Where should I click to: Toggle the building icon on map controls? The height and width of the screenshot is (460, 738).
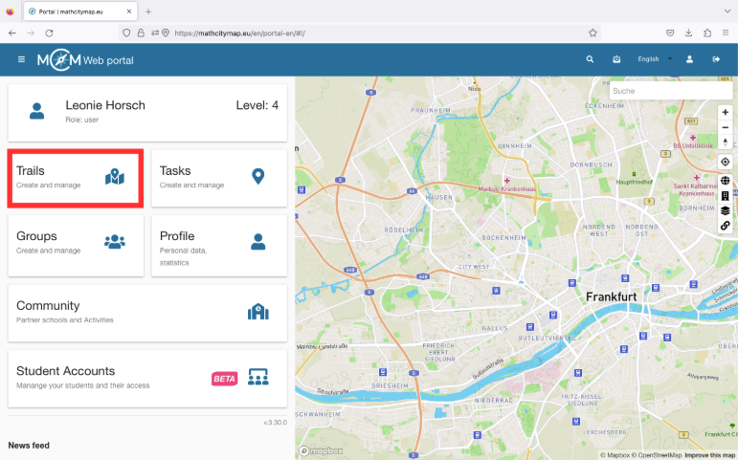pyautogui.click(x=725, y=196)
